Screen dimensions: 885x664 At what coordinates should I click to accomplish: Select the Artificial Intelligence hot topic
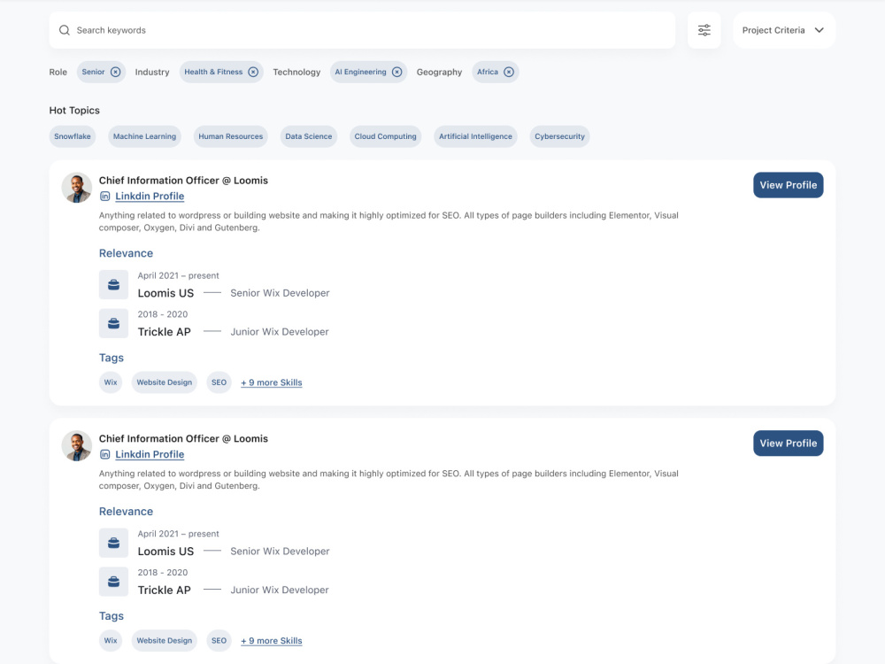click(475, 136)
